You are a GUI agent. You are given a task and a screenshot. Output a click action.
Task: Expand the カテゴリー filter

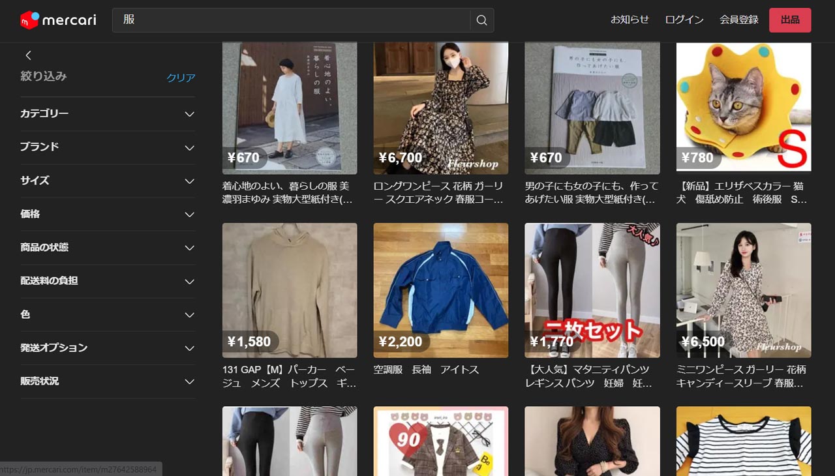click(x=108, y=113)
